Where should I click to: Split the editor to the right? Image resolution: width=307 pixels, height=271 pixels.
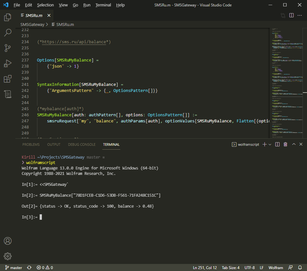[x=291, y=15]
